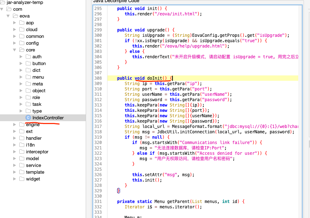This screenshot has height=218, width=310.
Task: Expand the model package
Action: click(x=14, y=158)
